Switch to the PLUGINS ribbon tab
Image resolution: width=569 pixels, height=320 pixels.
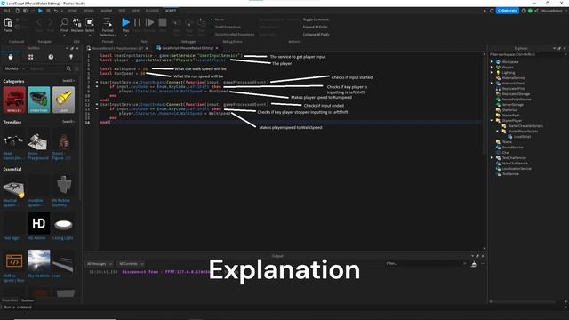point(152,11)
